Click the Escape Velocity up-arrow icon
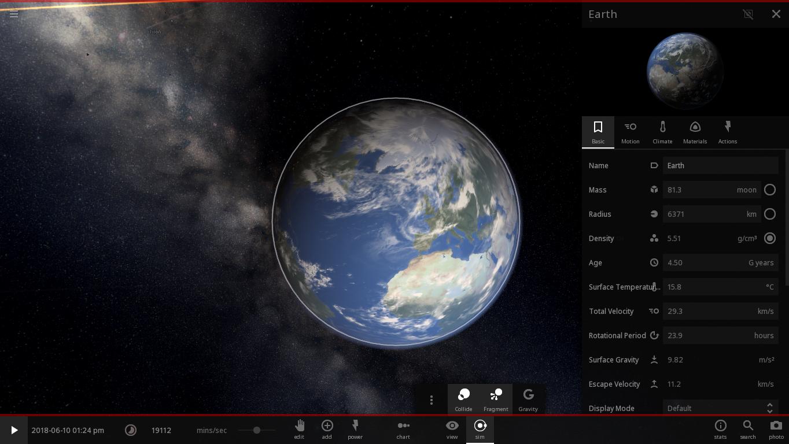Screen dimensions: 789x444 pyautogui.click(x=654, y=384)
